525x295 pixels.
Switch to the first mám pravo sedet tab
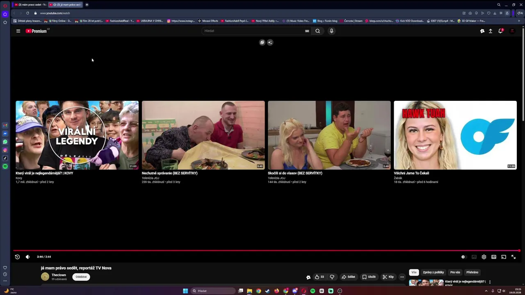coord(30,5)
